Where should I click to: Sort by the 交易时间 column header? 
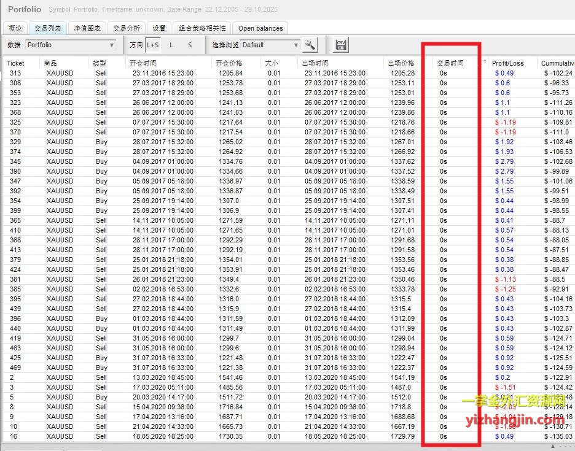450,63
